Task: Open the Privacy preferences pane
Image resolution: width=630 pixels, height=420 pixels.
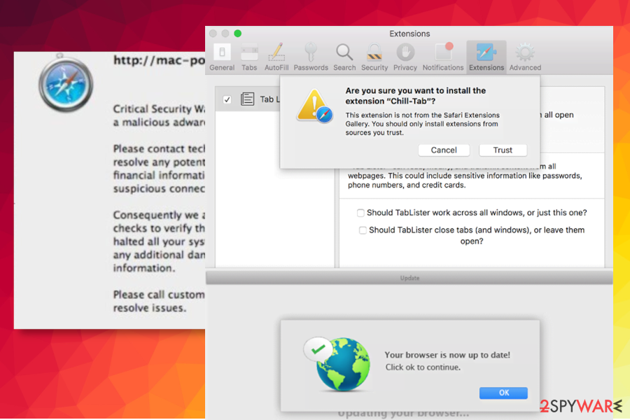Action: 405,57
